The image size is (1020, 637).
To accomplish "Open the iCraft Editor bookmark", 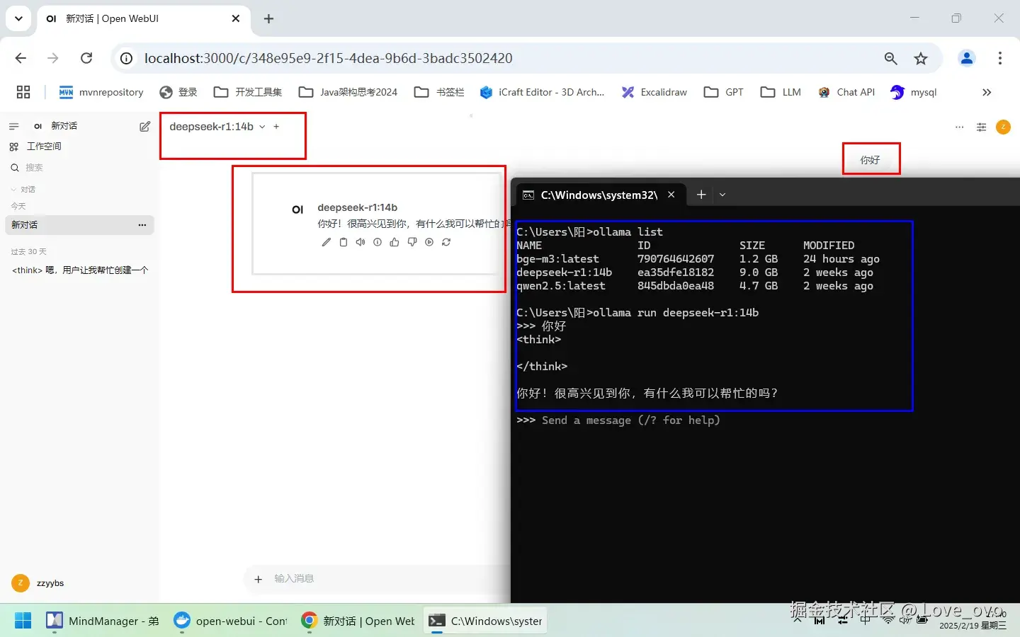I will click(x=542, y=92).
